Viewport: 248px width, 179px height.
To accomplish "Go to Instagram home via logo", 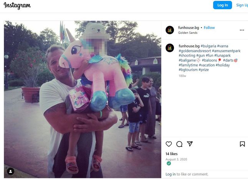I will pos(17,5).
